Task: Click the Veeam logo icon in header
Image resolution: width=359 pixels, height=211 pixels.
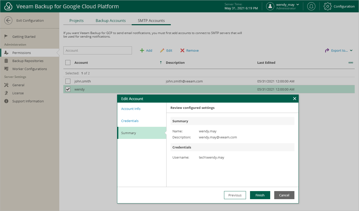Action: click(x=9, y=6)
